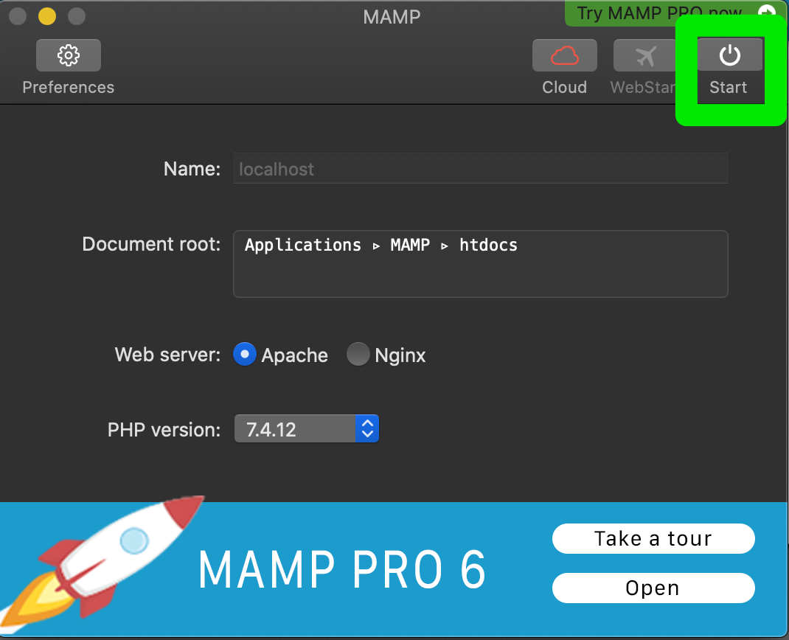The image size is (789, 640).
Task: Start servers with the power icon
Action: [x=729, y=55]
